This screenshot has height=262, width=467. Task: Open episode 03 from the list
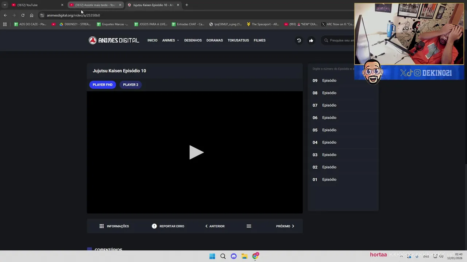[343, 155]
